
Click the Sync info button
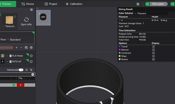[x=26, y=21]
